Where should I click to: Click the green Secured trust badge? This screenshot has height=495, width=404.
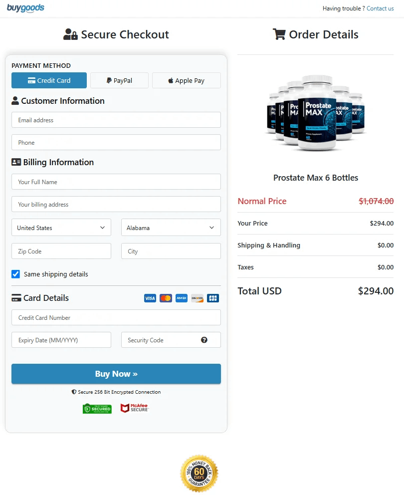click(97, 409)
